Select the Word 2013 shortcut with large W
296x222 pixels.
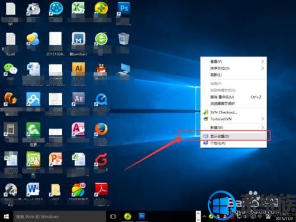[33, 190]
